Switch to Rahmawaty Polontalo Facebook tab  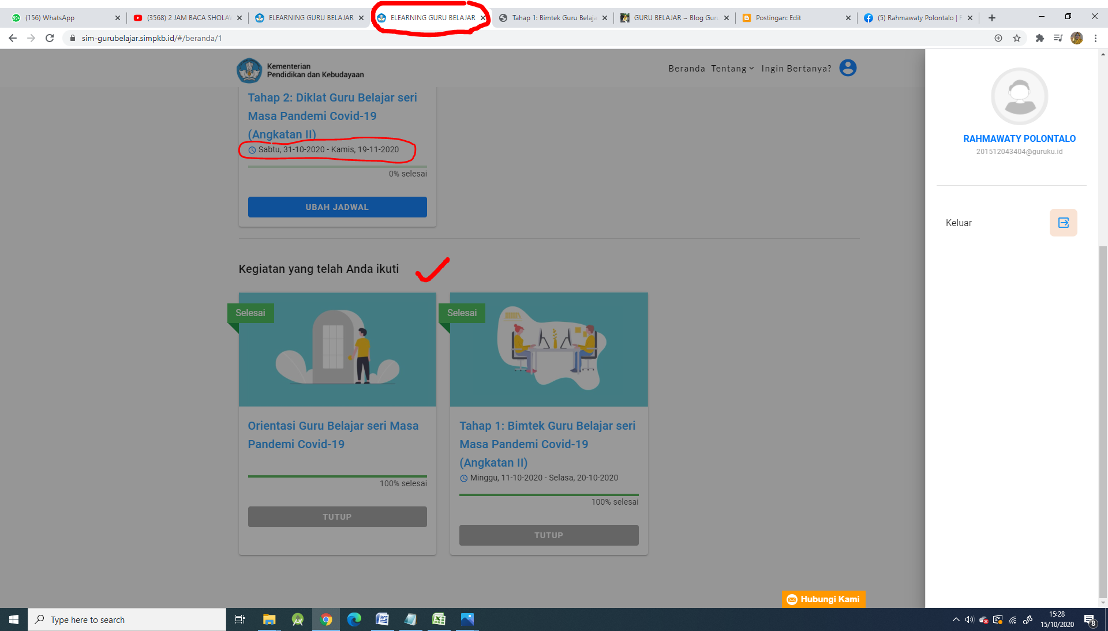pyautogui.click(x=918, y=18)
